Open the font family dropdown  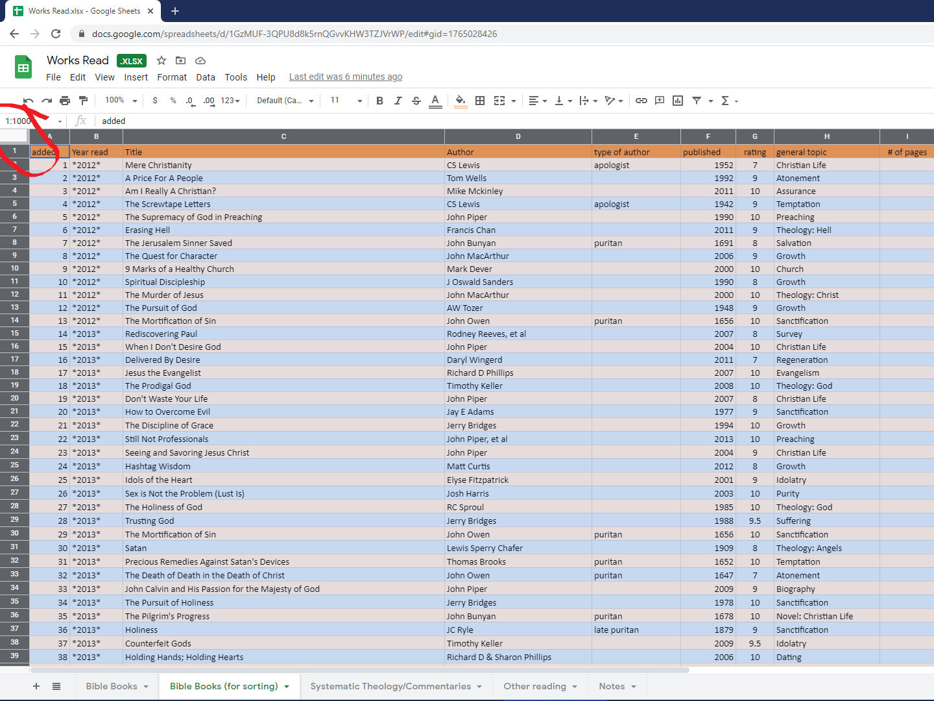[285, 101]
